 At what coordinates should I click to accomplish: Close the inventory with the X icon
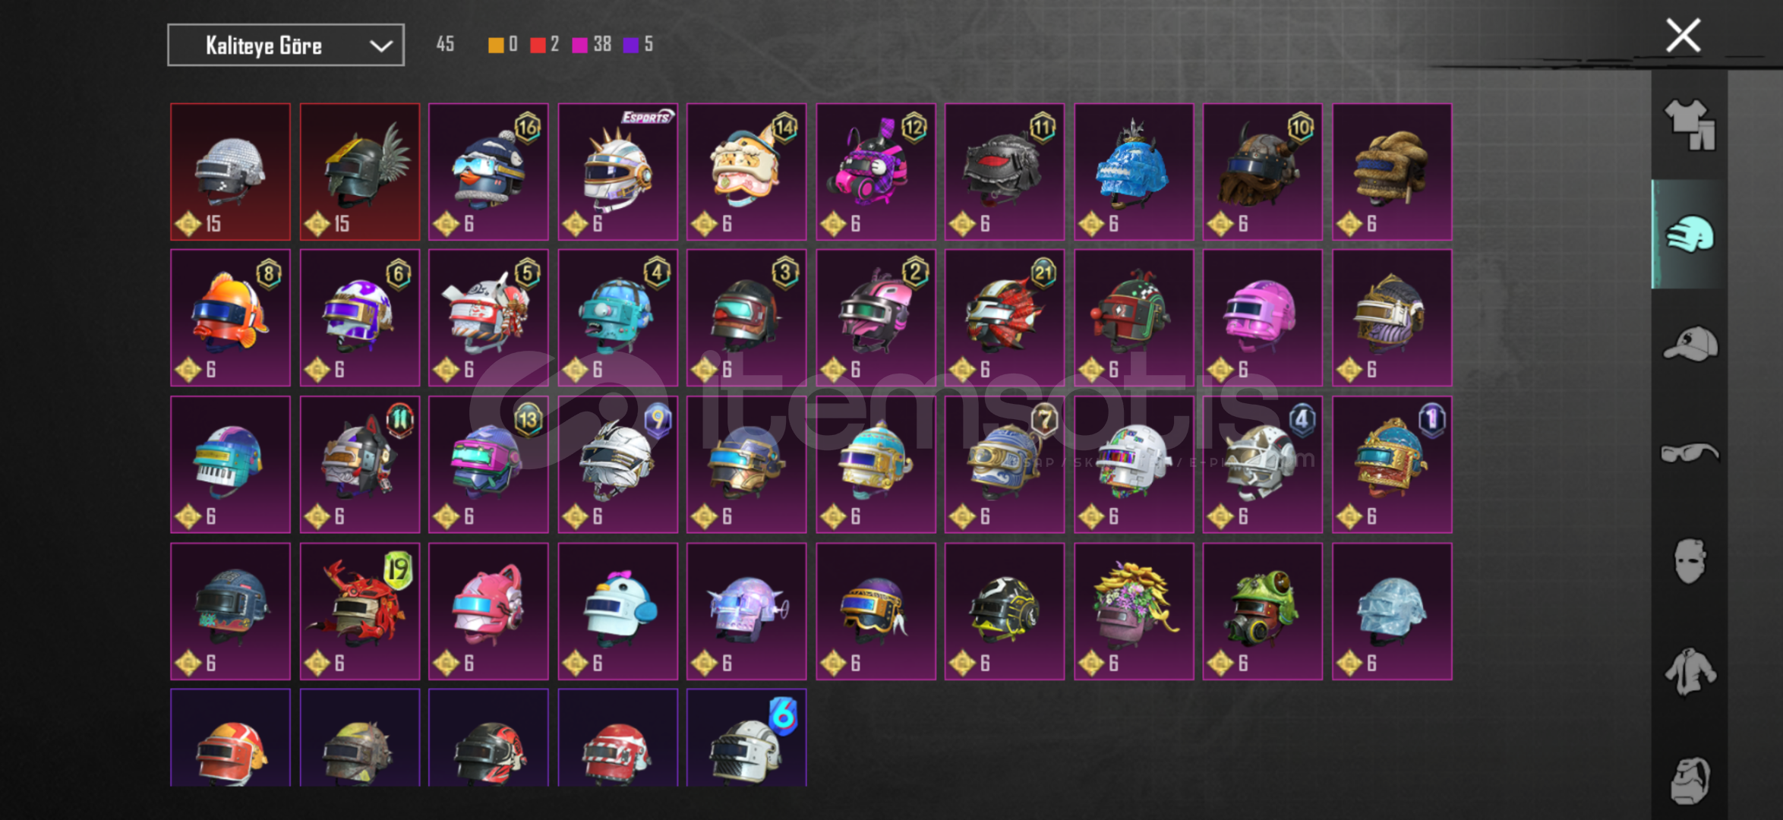pyautogui.click(x=1683, y=36)
